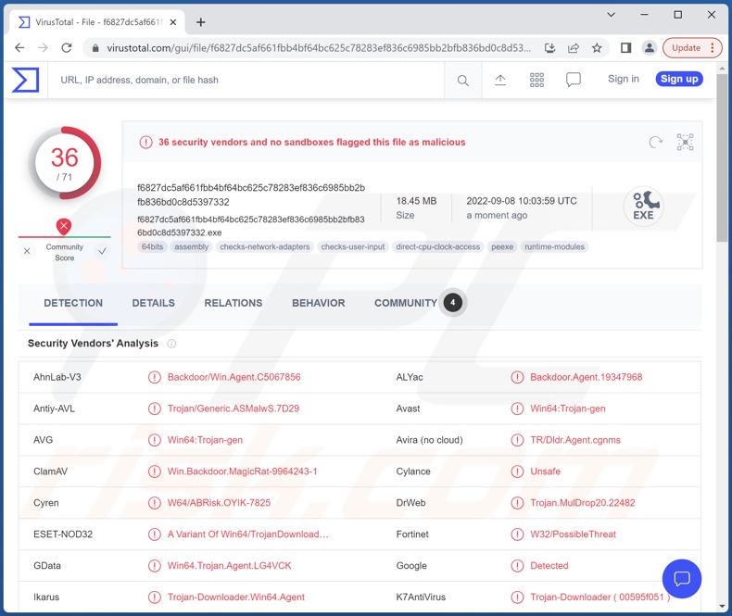Click the VirusTotal sigma logo

[25, 80]
